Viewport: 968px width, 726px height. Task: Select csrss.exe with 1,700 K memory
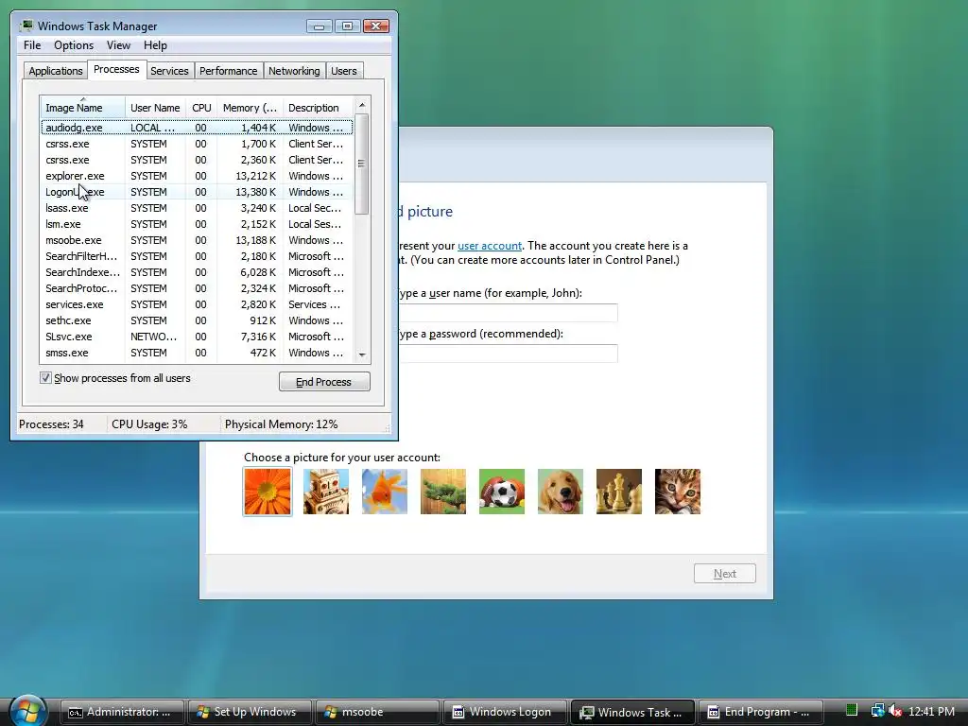click(197, 144)
